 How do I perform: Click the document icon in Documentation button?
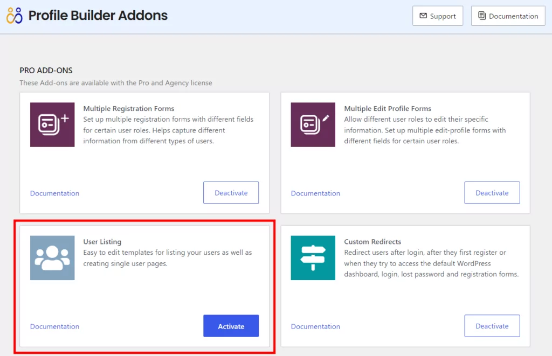(482, 16)
